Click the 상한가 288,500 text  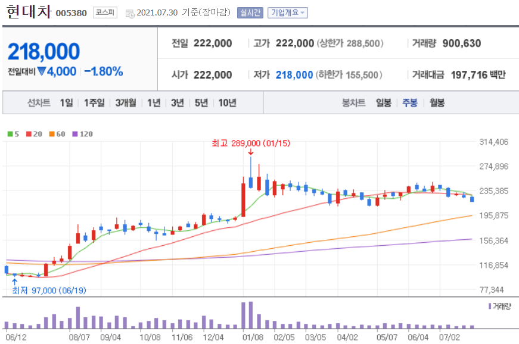pyautogui.click(x=350, y=43)
